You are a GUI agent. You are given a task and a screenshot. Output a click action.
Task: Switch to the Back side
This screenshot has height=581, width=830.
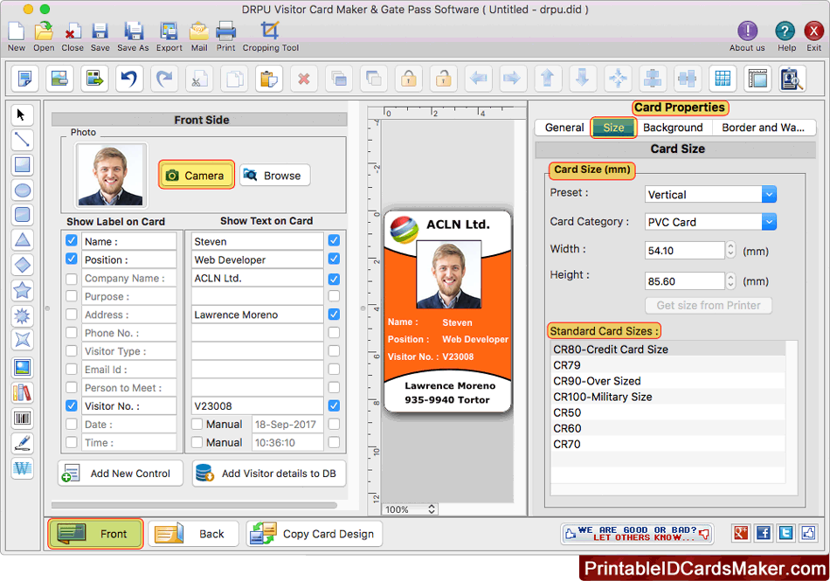click(x=193, y=533)
